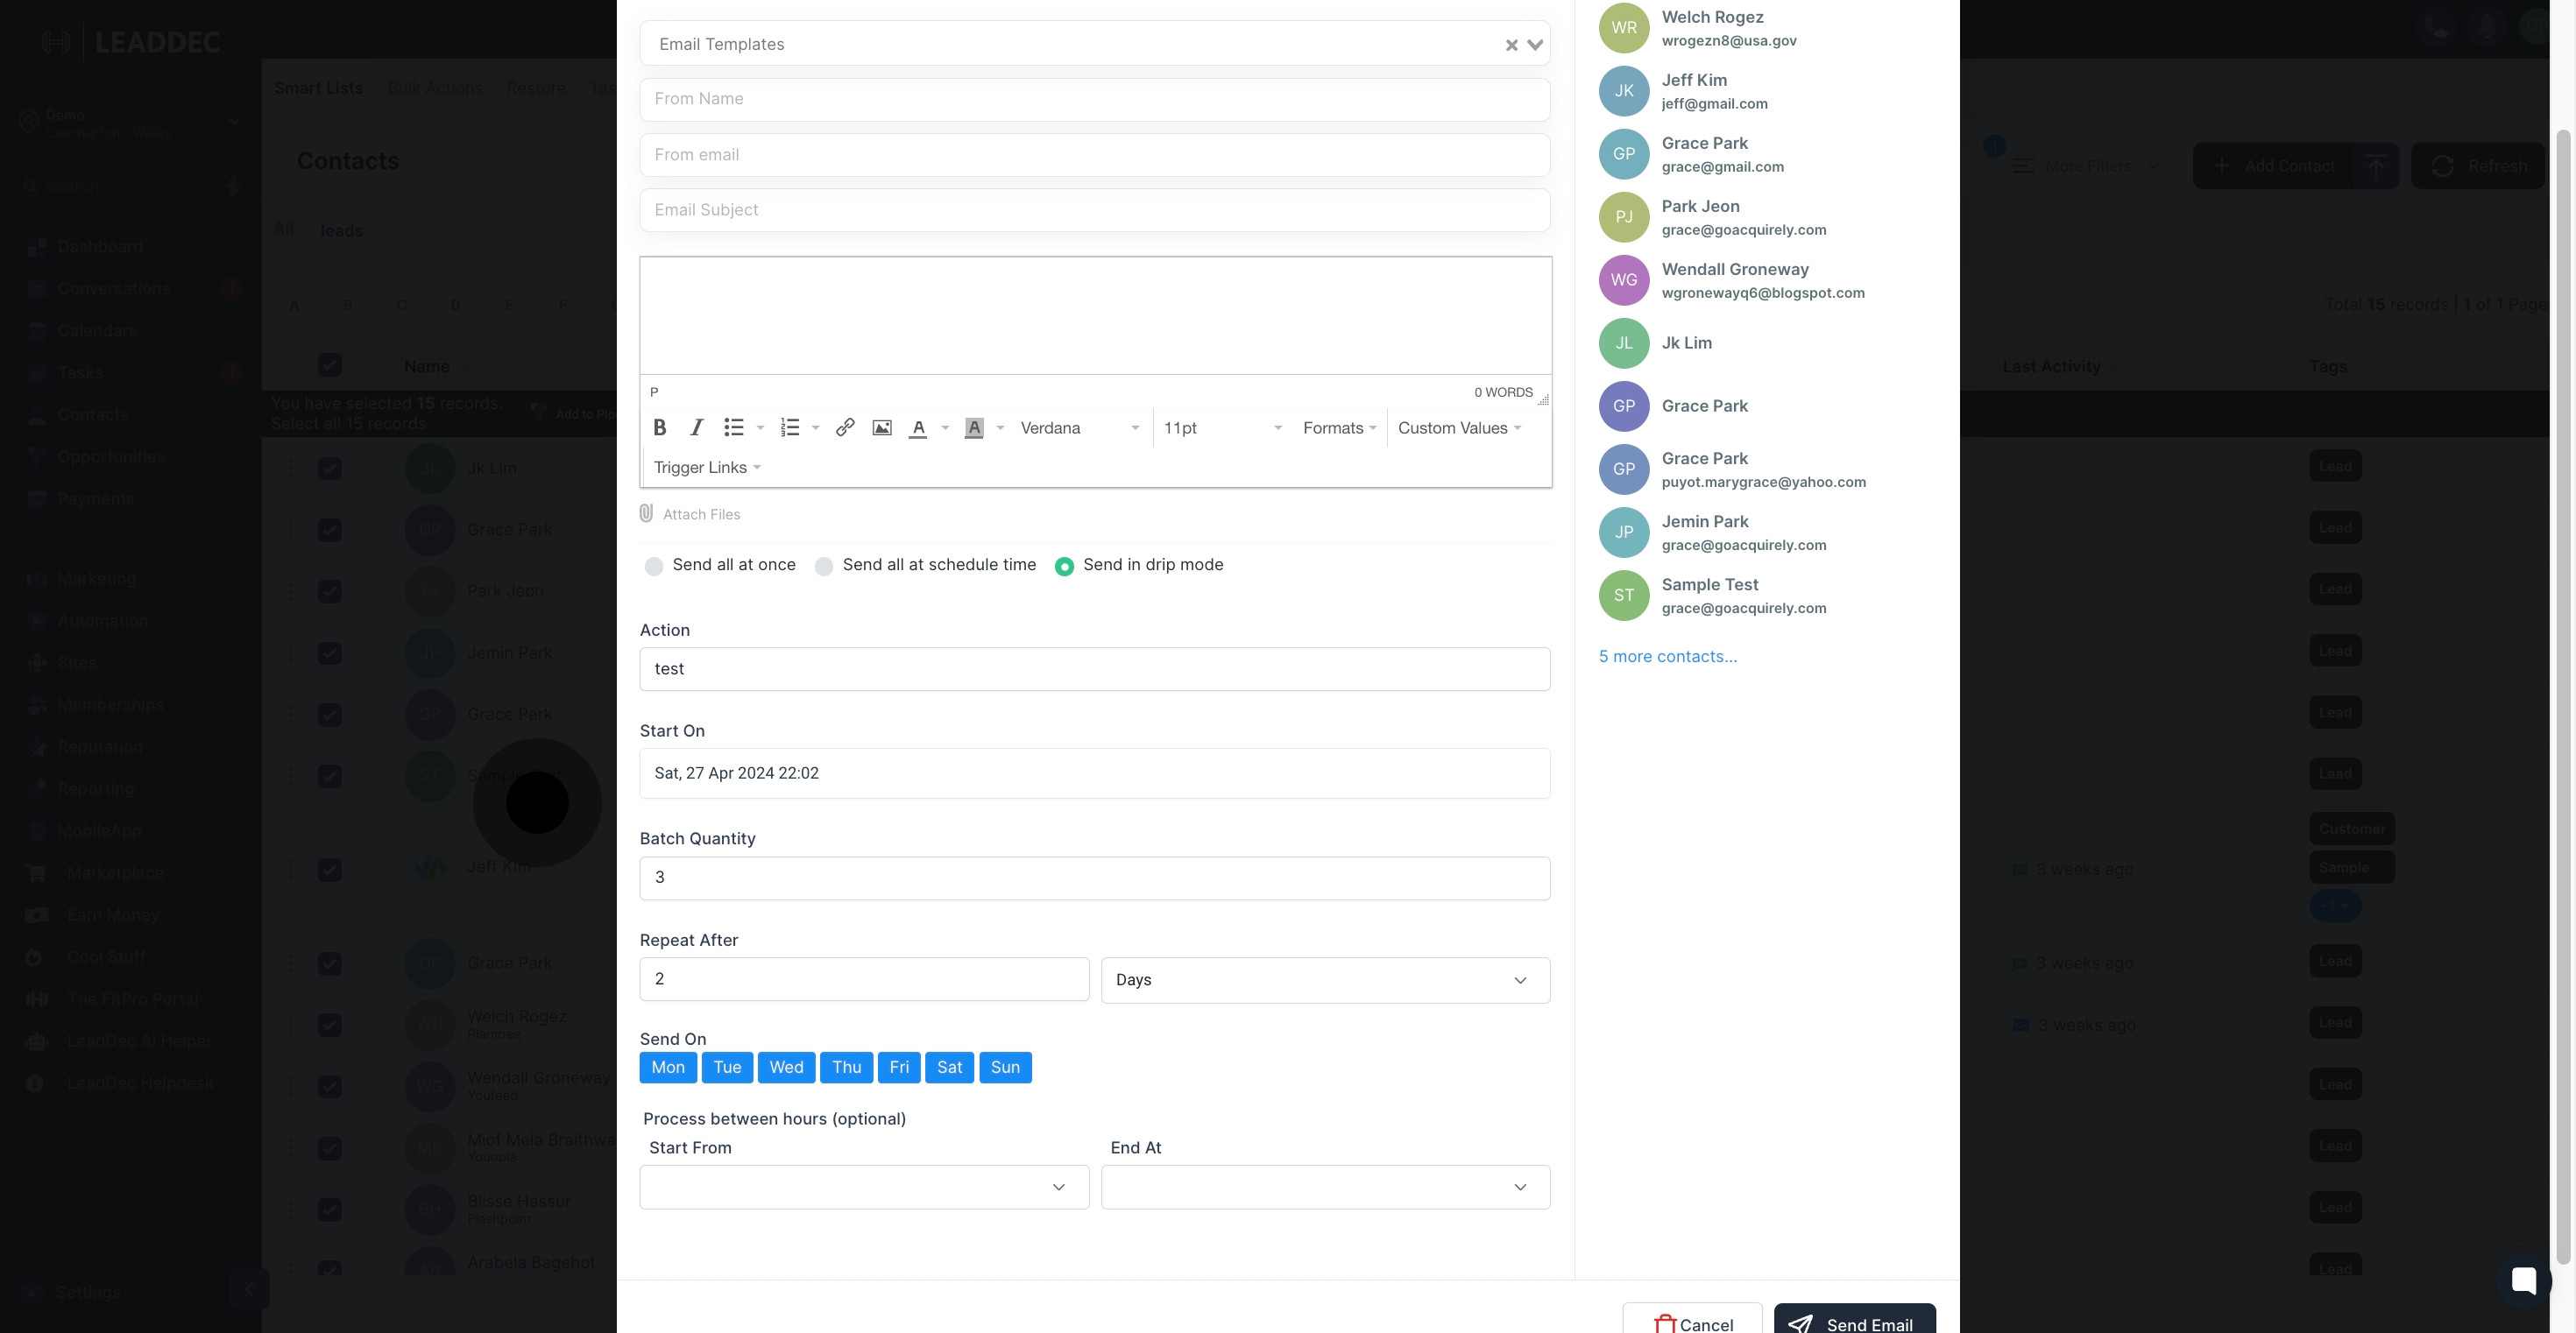The width and height of the screenshot is (2576, 1333).
Task: Apply italic formatting in editor toolbar
Action: (696, 427)
